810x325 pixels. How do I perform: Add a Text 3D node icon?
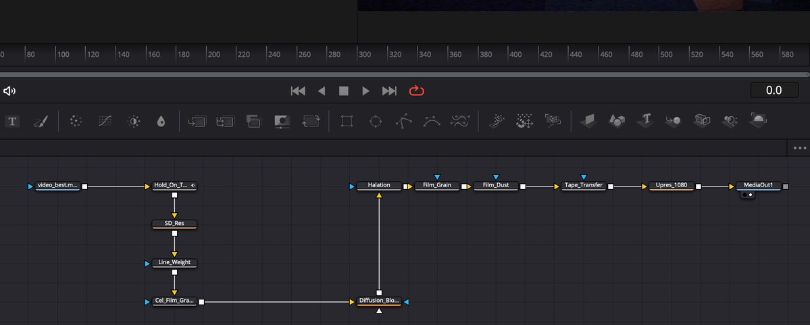tap(646, 121)
